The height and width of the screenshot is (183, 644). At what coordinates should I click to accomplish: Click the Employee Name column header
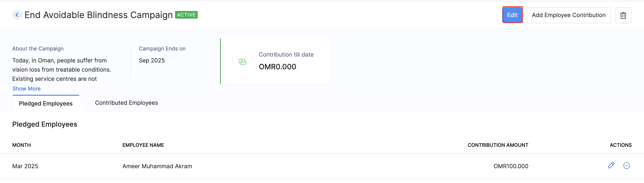(x=143, y=145)
